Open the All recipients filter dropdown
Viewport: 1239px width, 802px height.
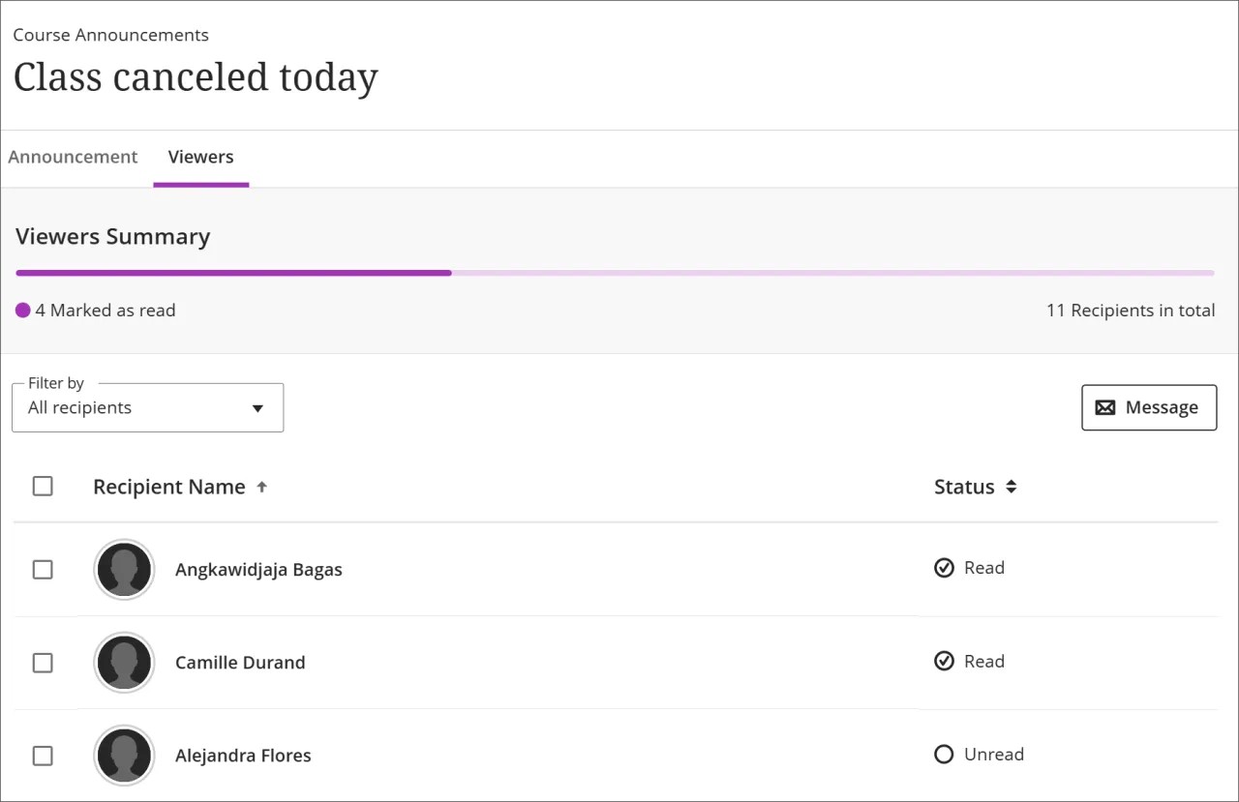point(147,407)
